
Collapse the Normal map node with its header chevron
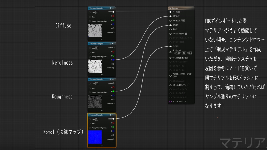click(113, 115)
